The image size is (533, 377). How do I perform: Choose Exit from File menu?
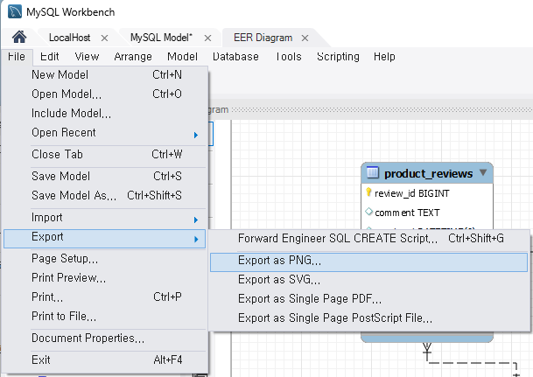click(105, 360)
